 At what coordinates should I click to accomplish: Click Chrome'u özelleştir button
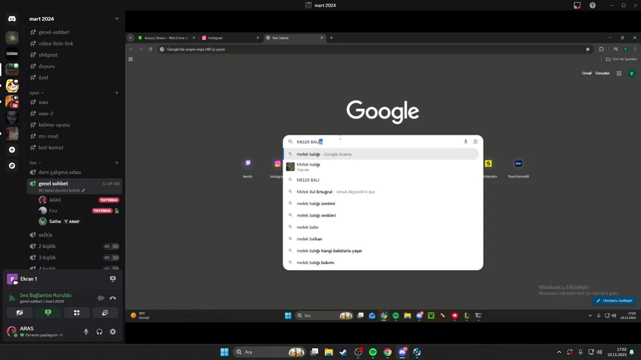click(x=614, y=300)
